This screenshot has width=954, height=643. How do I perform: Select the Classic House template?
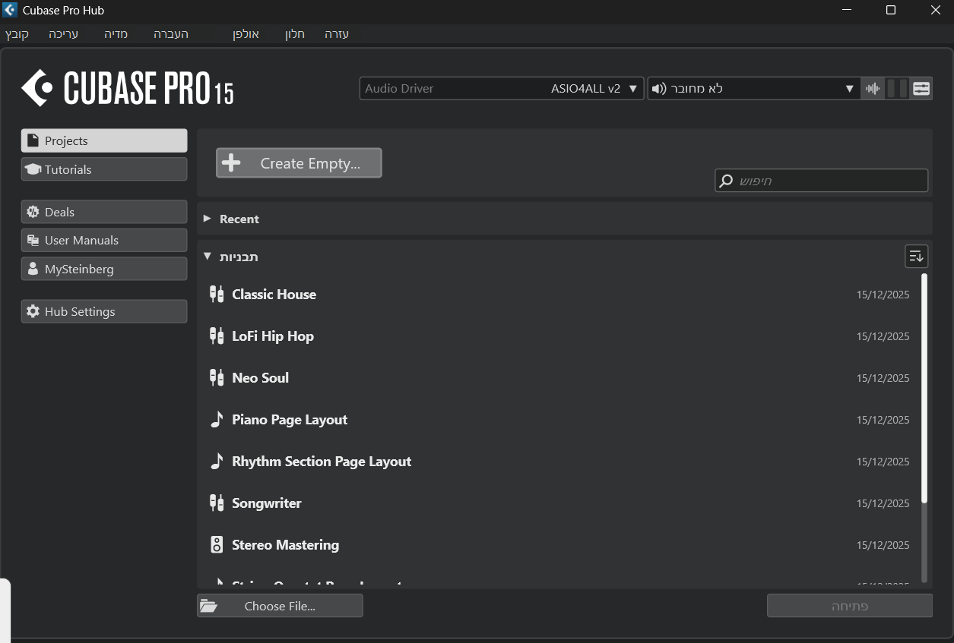pyautogui.click(x=559, y=295)
